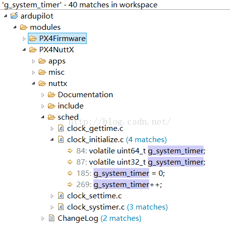Open match '269: g_system_timer++;'
This screenshot has width=230, height=233.
pyautogui.click(x=119, y=185)
